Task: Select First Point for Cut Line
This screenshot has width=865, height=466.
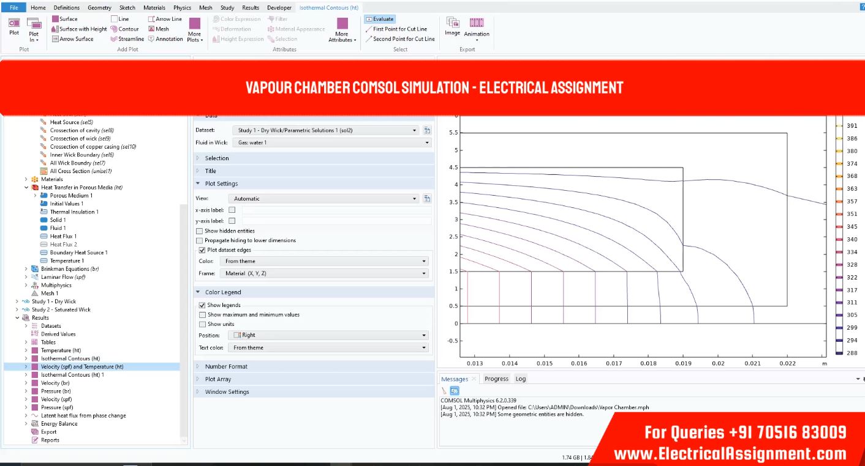Action: pyautogui.click(x=399, y=29)
